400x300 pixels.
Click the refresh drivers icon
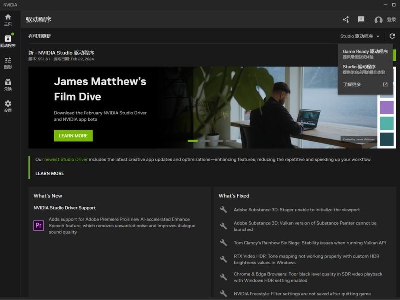point(392,36)
